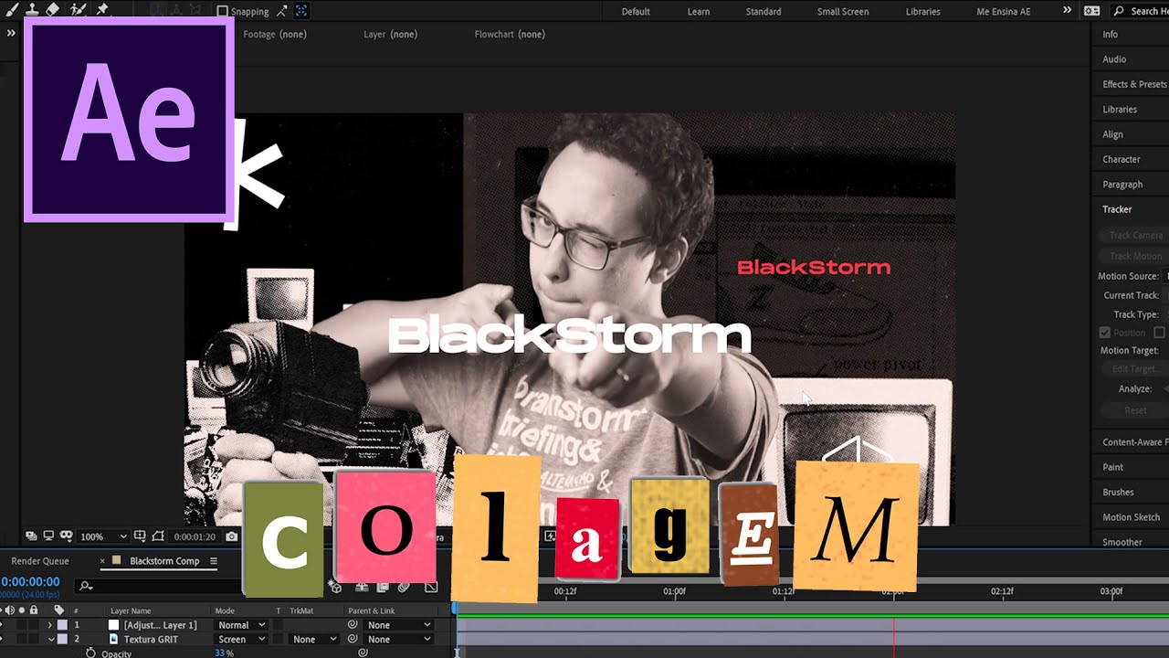The height and width of the screenshot is (658, 1169).
Task: Open the Effects & Presets panel
Action: pyautogui.click(x=1134, y=84)
